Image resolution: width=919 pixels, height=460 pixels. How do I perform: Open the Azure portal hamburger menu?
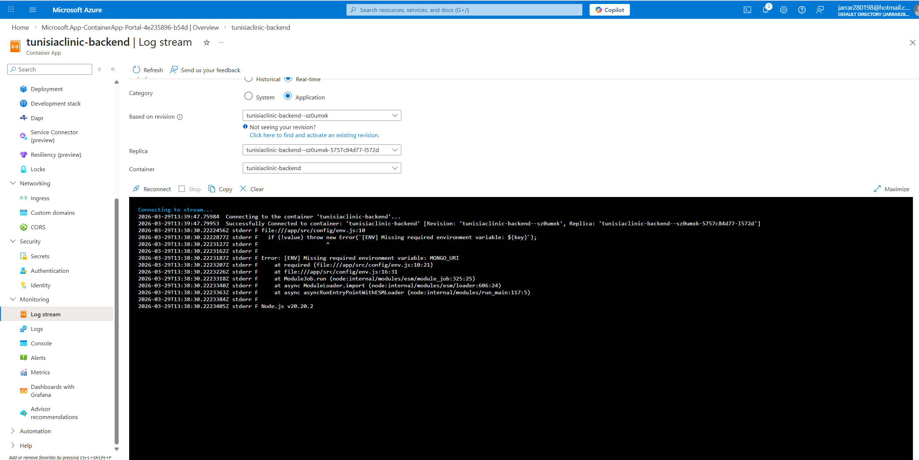[x=33, y=10]
